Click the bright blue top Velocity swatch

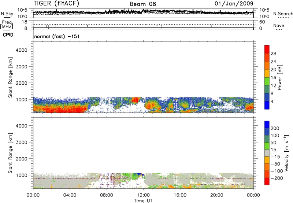pyautogui.click(x=267, y=125)
